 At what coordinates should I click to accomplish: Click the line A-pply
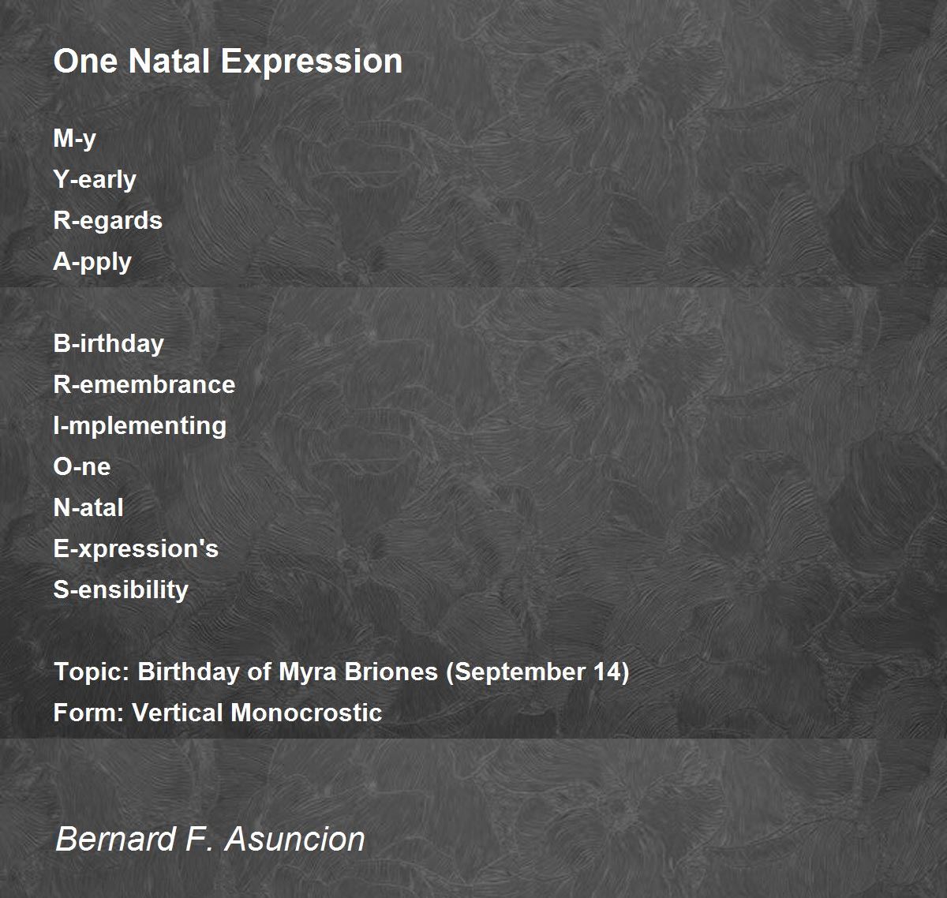click(92, 262)
